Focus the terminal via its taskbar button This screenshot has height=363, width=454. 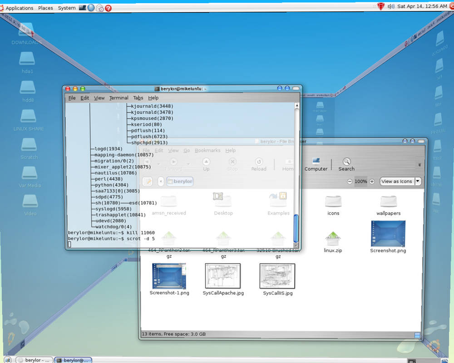pos(73,360)
